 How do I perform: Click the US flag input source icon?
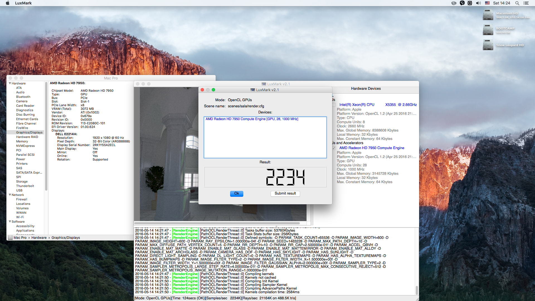(487, 3)
